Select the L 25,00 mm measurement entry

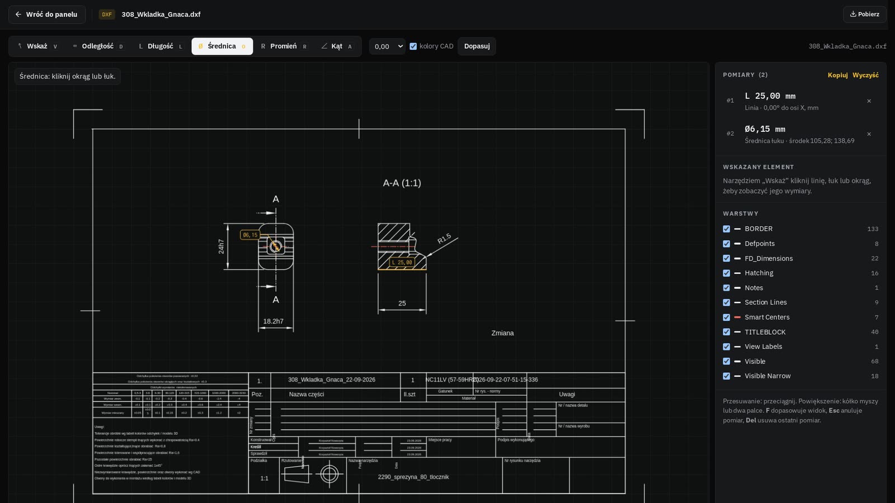(800, 101)
